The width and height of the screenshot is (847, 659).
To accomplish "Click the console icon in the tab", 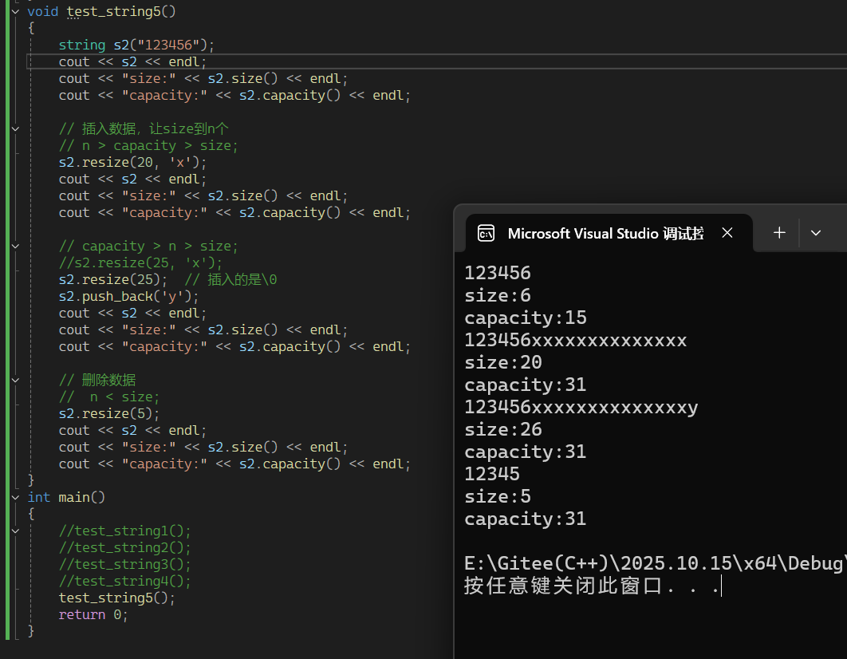I will (486, 233).
